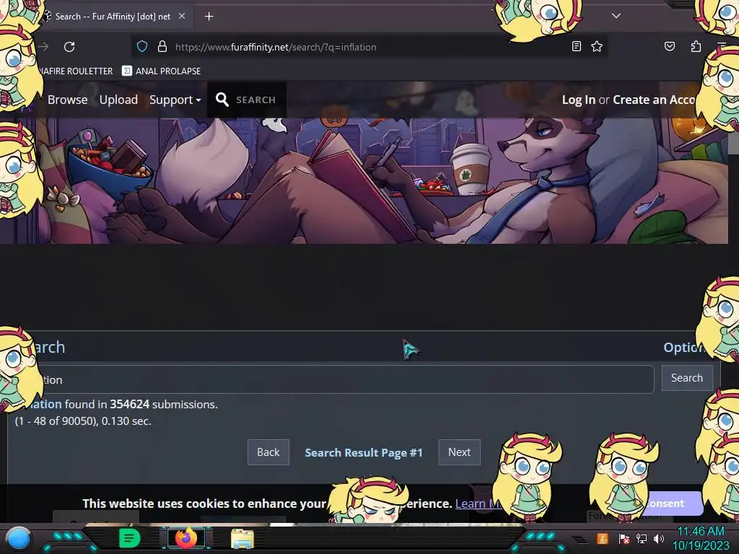This screenshot has height=554, width=739.
Task: Open site security padlock info
Action: pyautogui.click(x=162, y=46)
